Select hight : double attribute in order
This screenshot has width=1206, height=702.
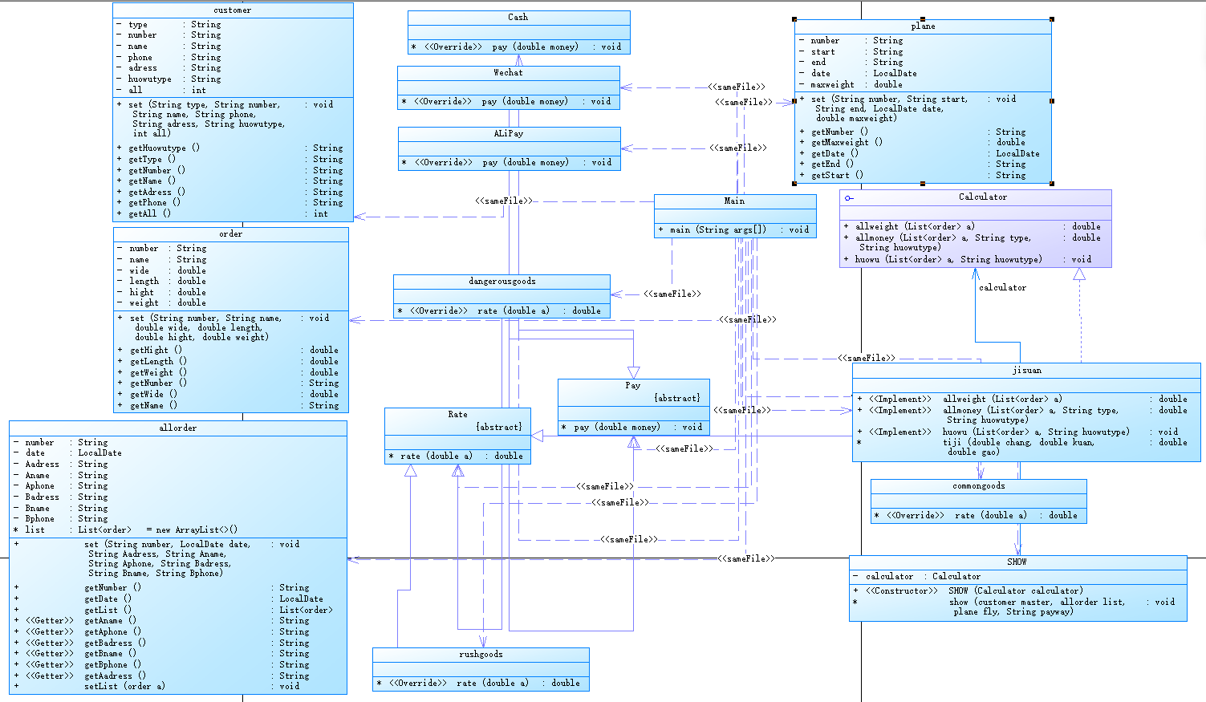(x=162, y=292)
